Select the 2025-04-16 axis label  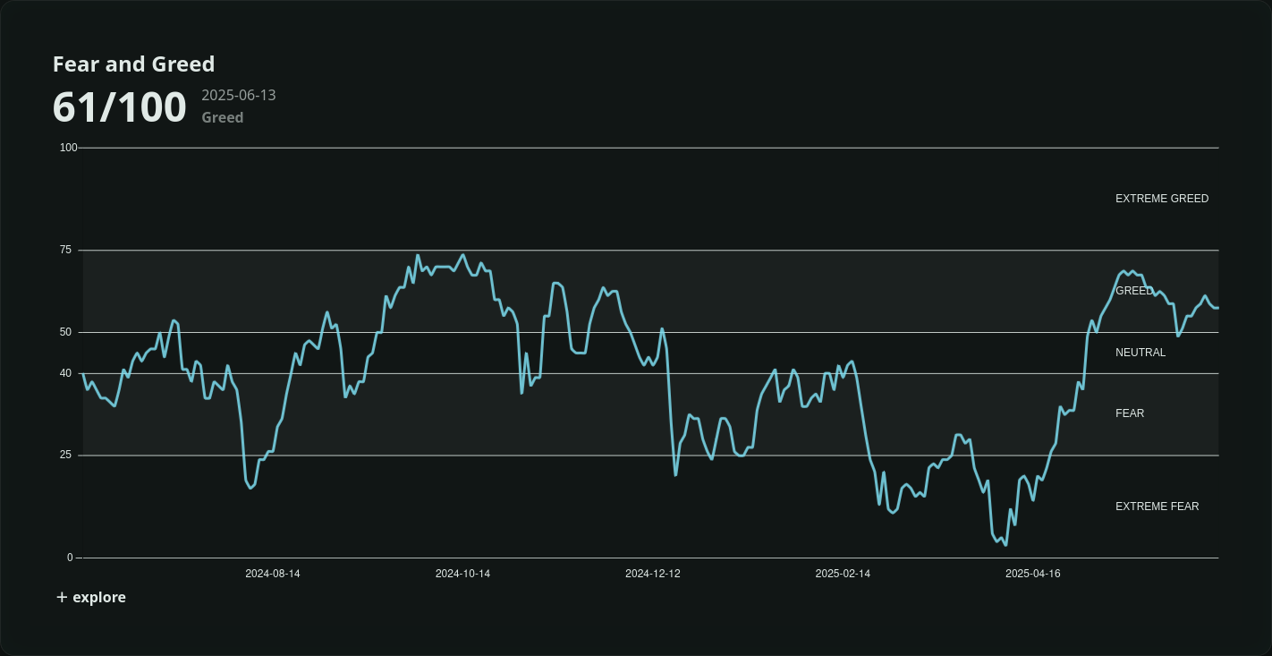coord(1033,574)
